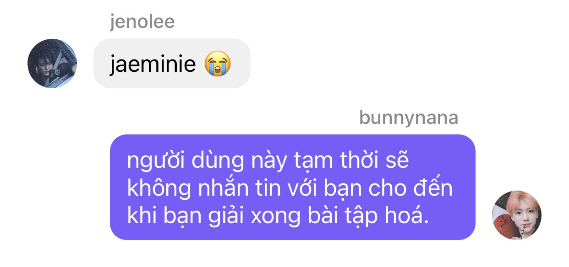Viewport: 569px width, 267px height.
Task: Open jenolee's round profile picture
Action: click(x=52, y=63)
